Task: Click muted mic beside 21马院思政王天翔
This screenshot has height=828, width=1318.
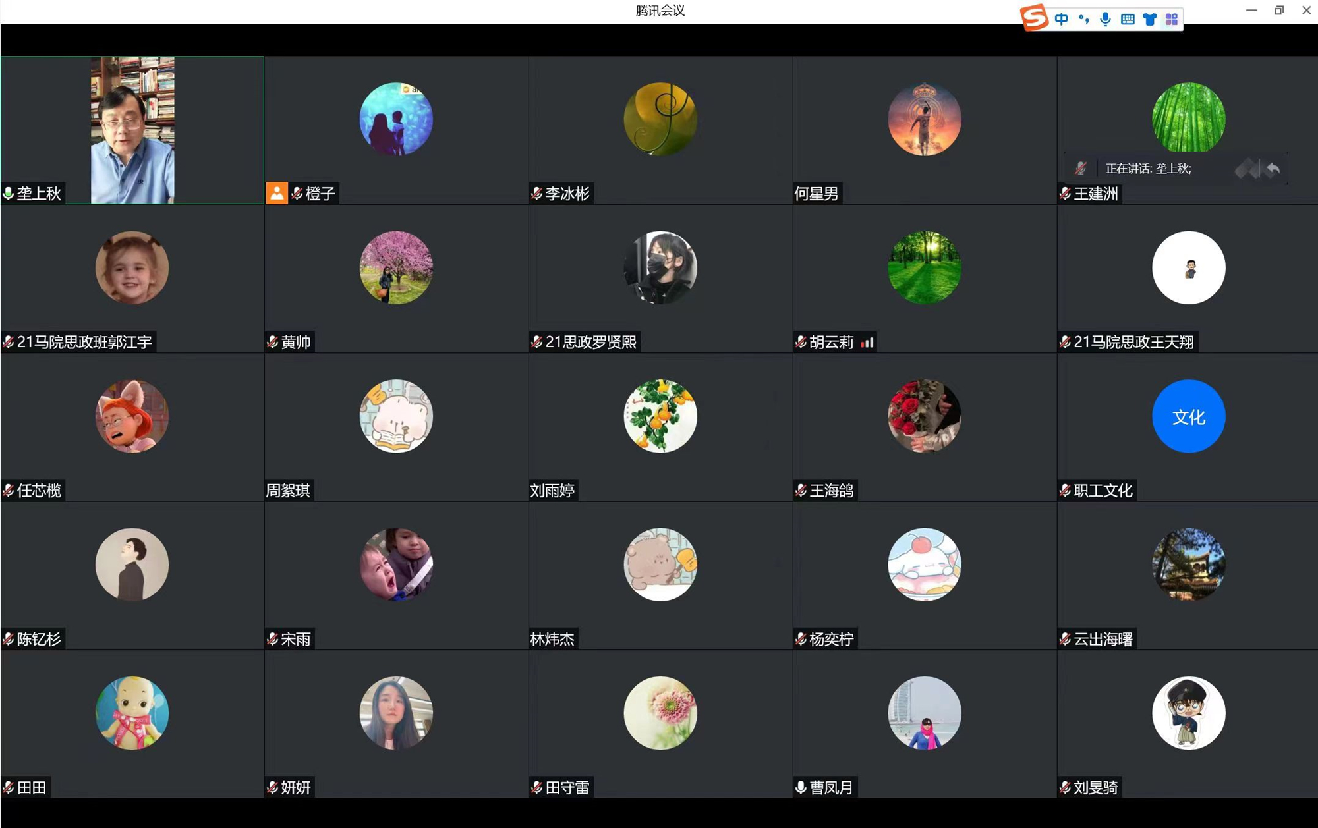Action: (x=1065, y=342)
